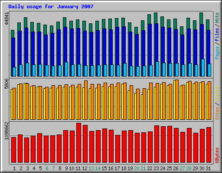Click the red KBytes bar for day 11
222x173 pixels.
[79, 143]
